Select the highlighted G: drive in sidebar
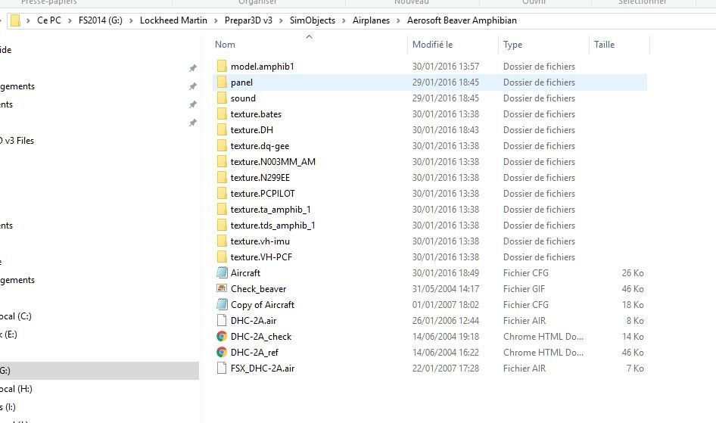 (99, 371)
